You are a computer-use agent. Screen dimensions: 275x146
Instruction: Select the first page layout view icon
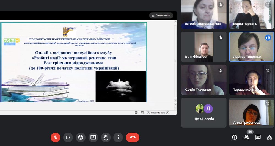[136, 113]
